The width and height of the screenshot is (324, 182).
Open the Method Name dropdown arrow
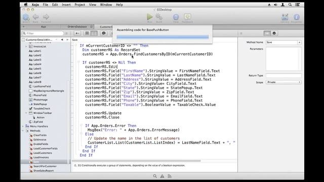(x=299, y=42)
